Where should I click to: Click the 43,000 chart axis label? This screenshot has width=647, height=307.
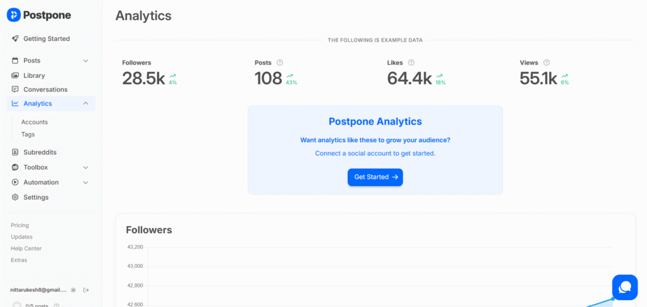pyautogui.click(x=135, y=266)
